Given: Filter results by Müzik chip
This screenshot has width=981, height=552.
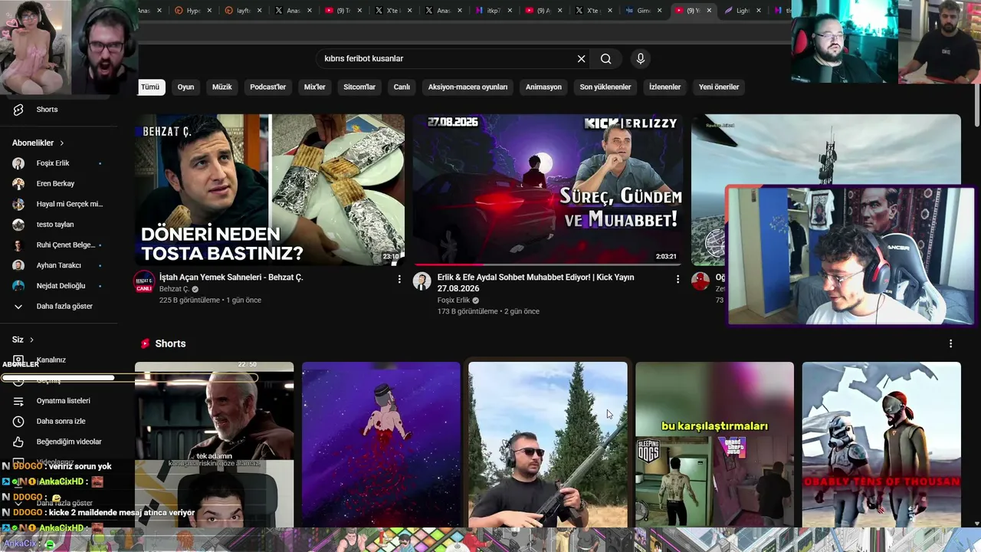Looking at the screenshot, I should pos(221,87).
